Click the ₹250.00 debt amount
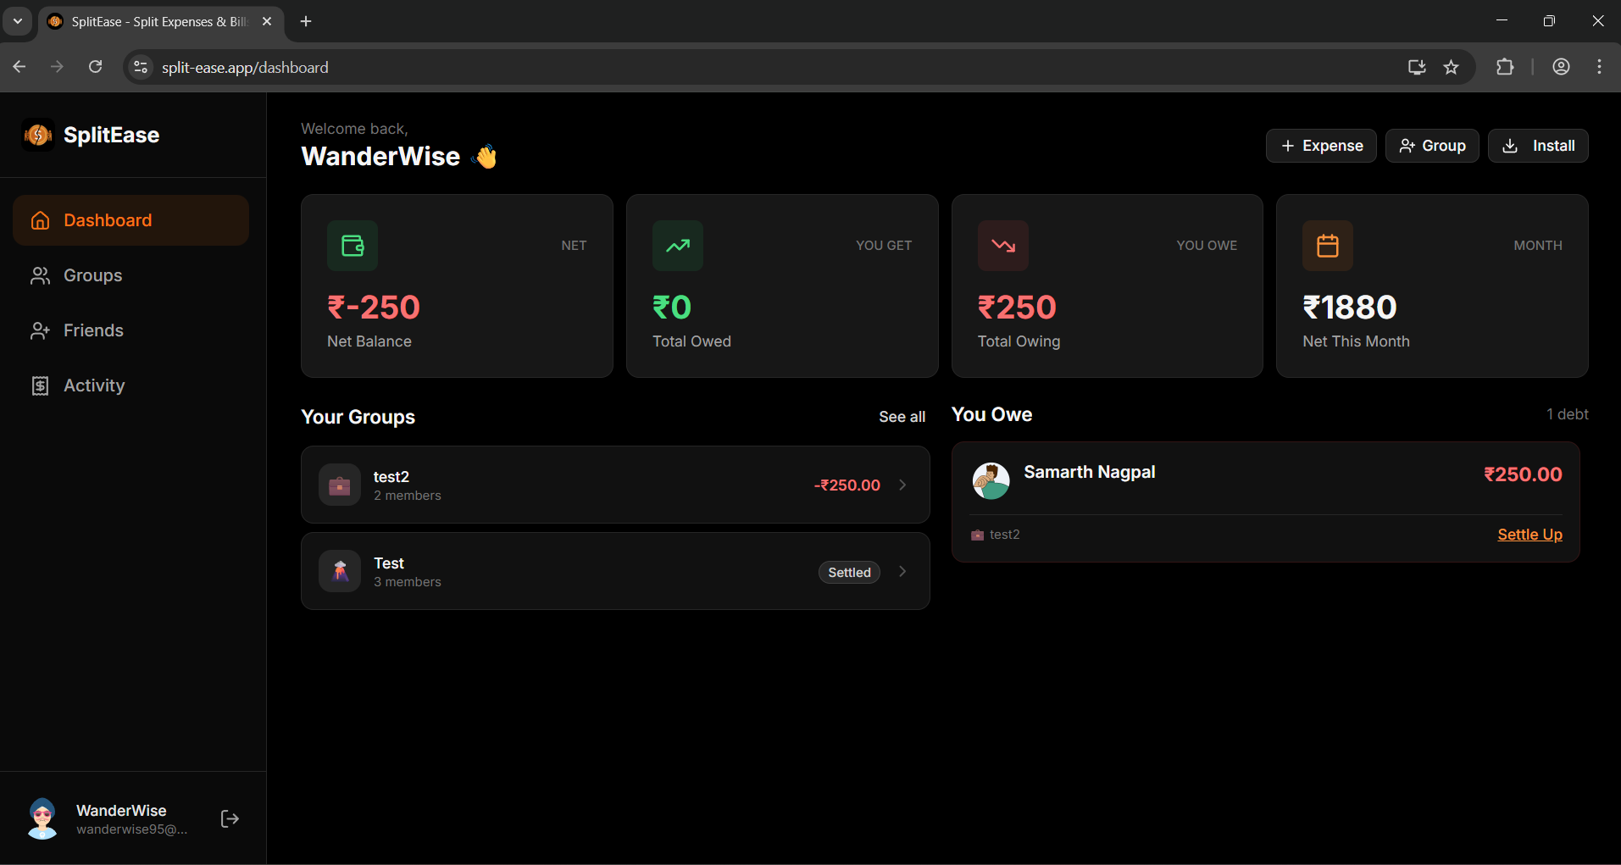Screen dimensions: 1621x865 1523,474
